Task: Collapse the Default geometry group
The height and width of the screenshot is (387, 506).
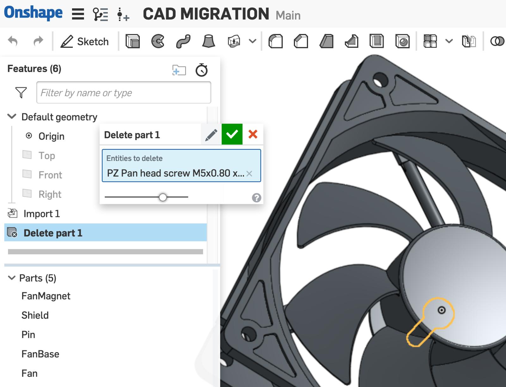Action: click(x=12, y=117)
